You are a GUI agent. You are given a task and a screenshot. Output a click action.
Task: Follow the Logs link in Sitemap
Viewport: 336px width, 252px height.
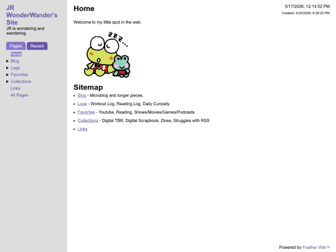(82, 104)
